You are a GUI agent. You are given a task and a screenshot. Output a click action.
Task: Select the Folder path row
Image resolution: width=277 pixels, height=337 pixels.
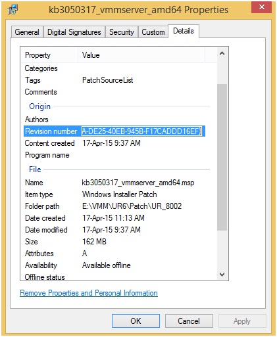coord(114,206)
